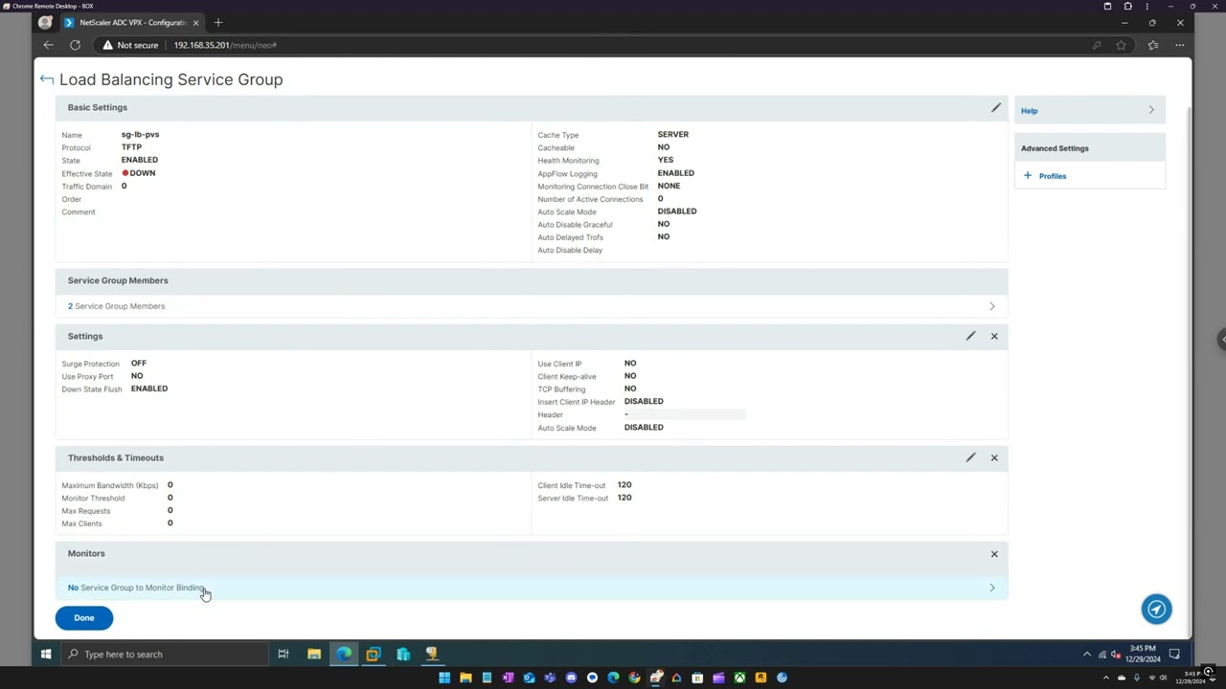1226x689 pixels.
Task: Edit the Settings section with the pencil icon
Action: click(x=970, y=336)
